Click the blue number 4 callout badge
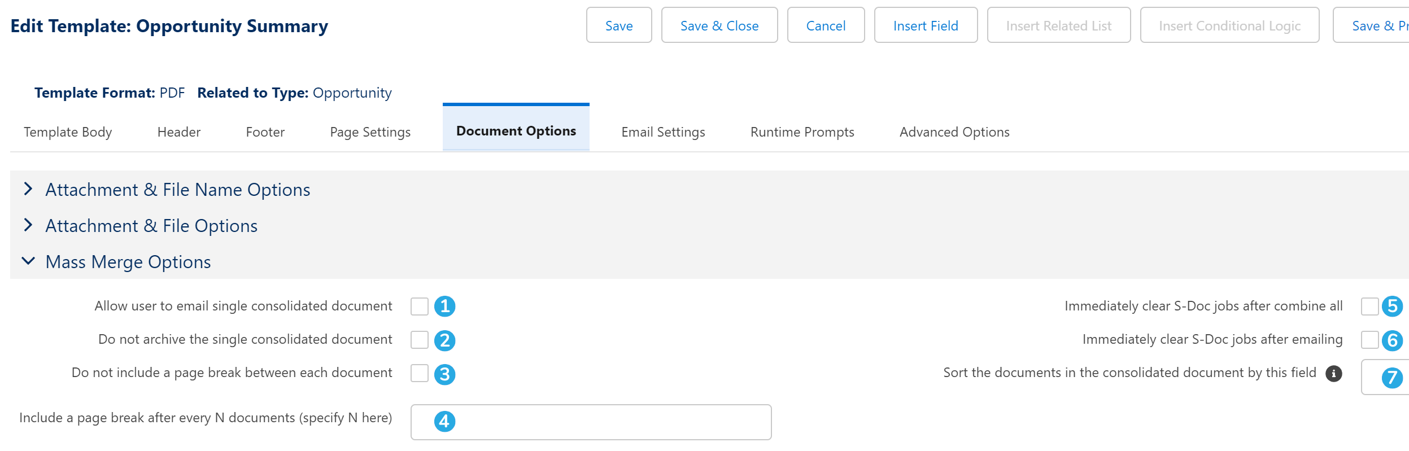Viewport: 1409px width, 451px height. [445, 421]
